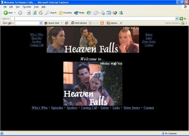Open the Favorites star button
The height and width of the screenshot is (136, 189).
tap(65, 13)
